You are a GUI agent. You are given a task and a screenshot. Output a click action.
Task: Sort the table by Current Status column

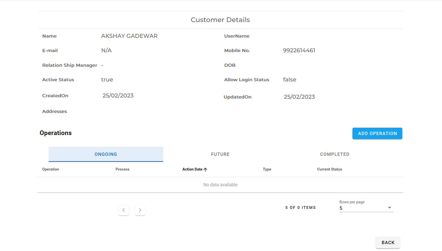point(330,169)
